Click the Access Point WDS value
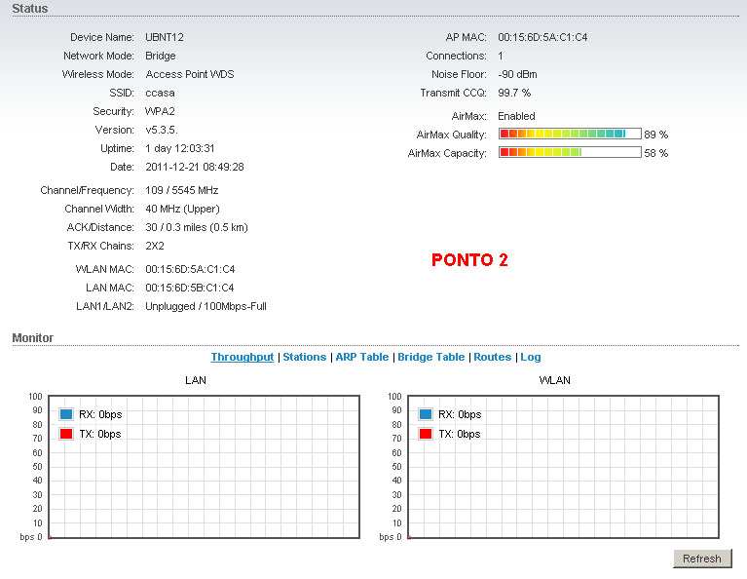The width and height of the screenshot is (747, 579). (190, 74)
